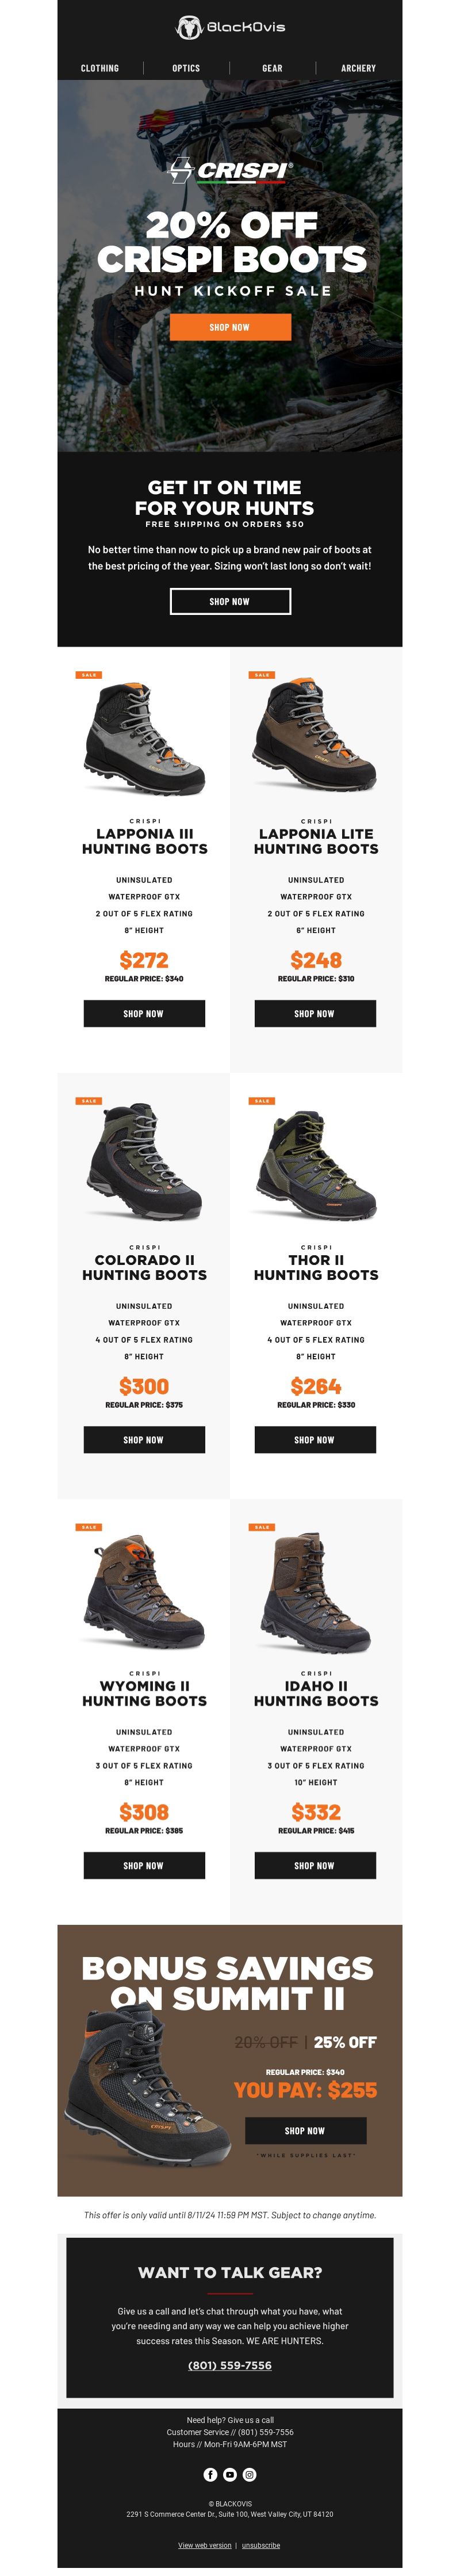Click the Crispi brand logo in banner
Viewport: 460px width, 2576px height.
[230, 171]
